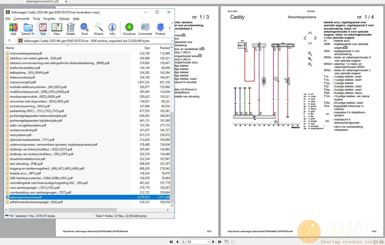
Task: Click the Comment toolbar icon
Action: (145, 29)
